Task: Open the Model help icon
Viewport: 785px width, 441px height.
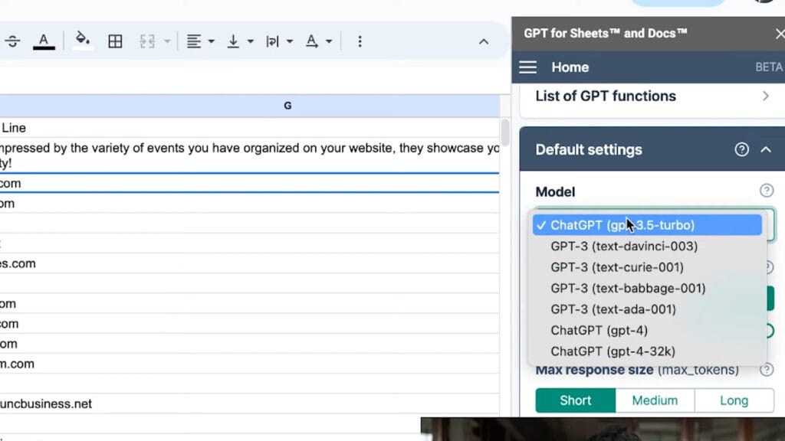Action: pos(767,191)
